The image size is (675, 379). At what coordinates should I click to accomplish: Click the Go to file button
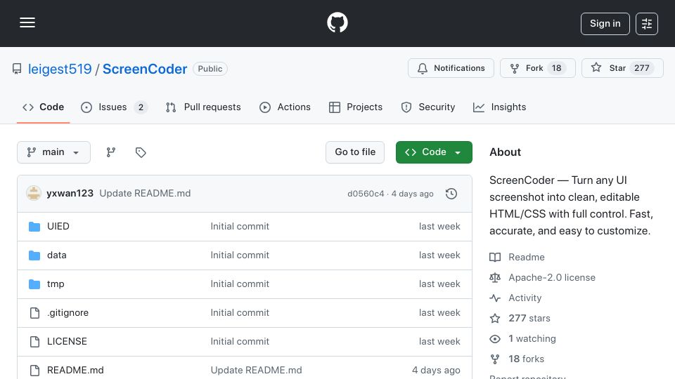tap(355, 152)
